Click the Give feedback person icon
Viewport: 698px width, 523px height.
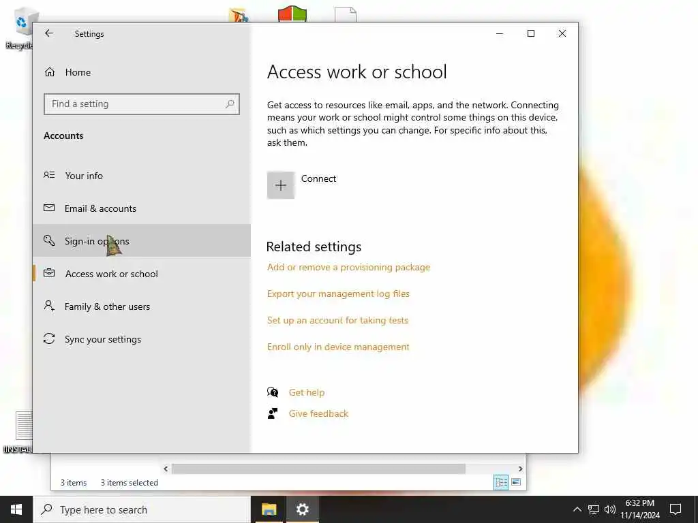pos(273,413)
